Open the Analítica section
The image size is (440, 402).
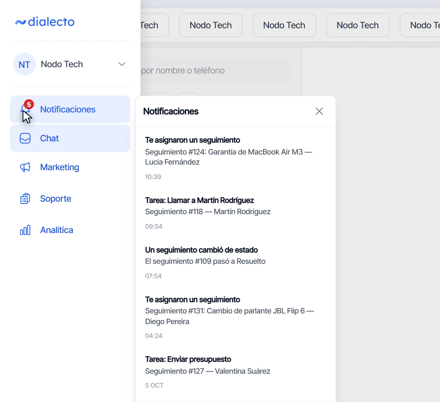[70, 230]
